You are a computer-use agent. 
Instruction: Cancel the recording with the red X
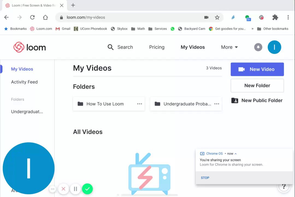click(x=63, y=189)
